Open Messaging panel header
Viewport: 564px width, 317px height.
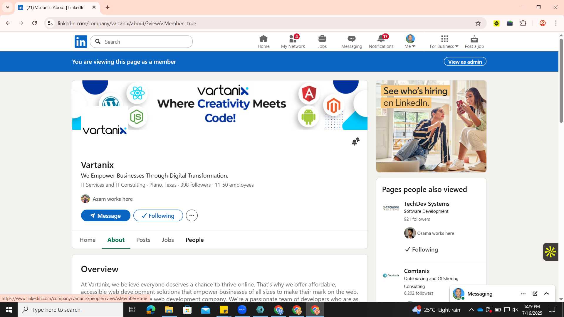tap(480, 294)
